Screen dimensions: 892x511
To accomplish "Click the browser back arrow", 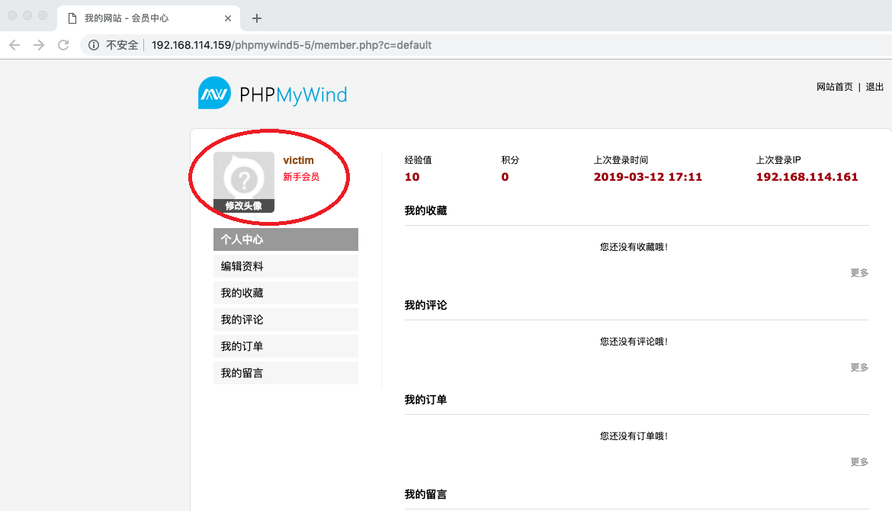I will point(14,45).
